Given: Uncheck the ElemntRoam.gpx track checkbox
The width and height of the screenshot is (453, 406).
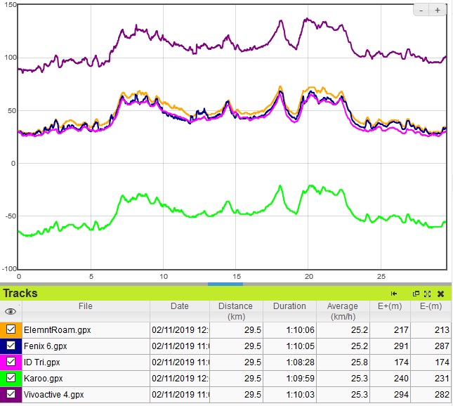Looking at the screenshot, I should tap(11, 329).
